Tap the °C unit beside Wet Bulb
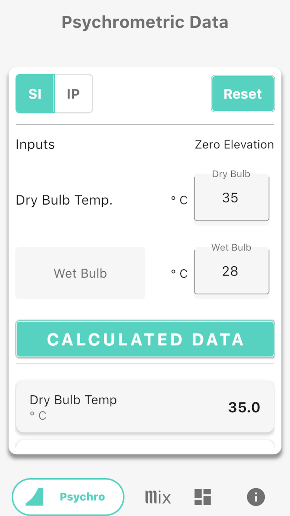 coord(179,273)
